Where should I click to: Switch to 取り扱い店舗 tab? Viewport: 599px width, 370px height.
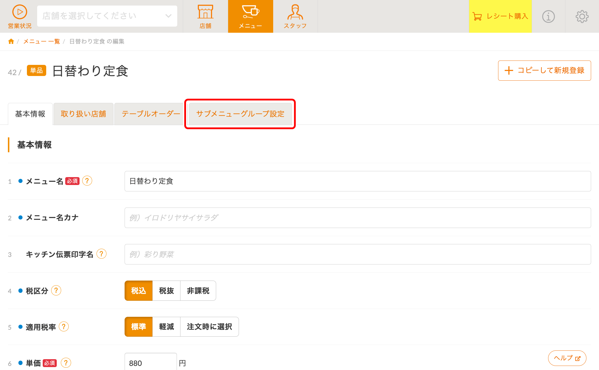(x=83, y=114)
